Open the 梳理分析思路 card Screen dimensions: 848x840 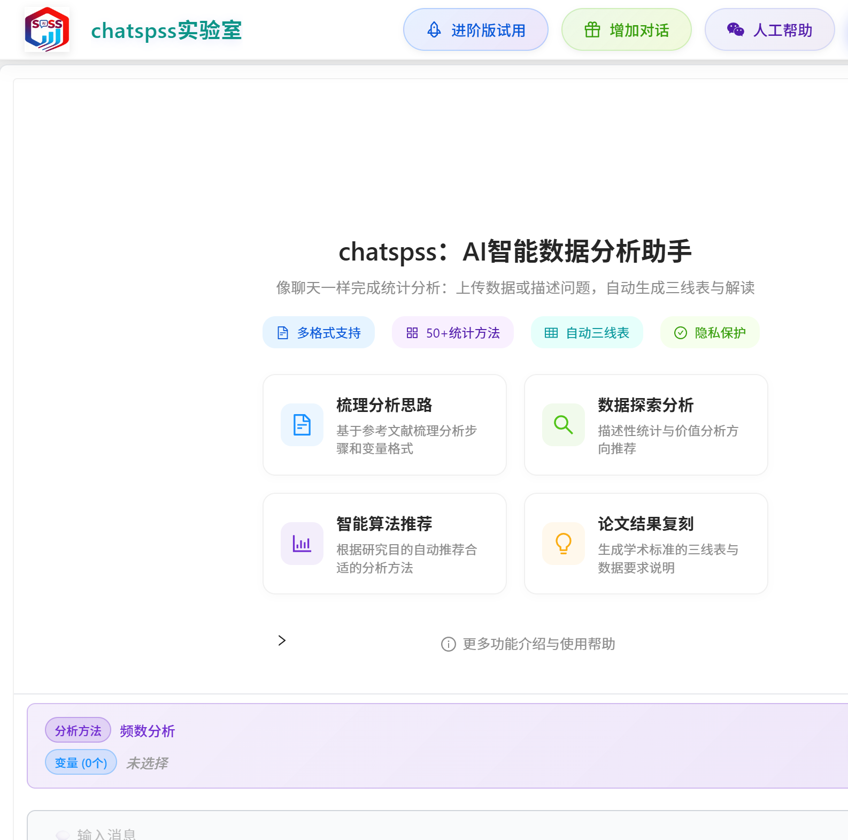[x=385, y=425]
